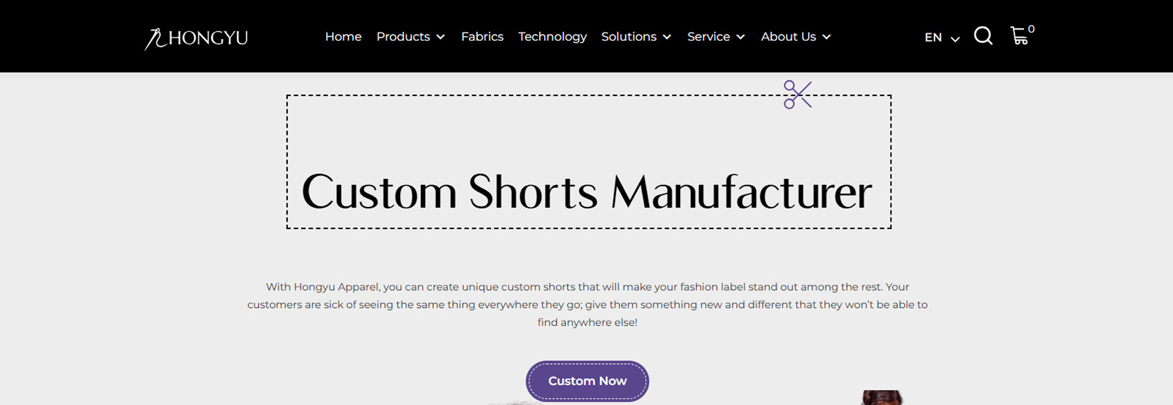Click the Custom Now button
This screenshot has height=405, width=1173.
pyautogui.click(x=587, y=381)
